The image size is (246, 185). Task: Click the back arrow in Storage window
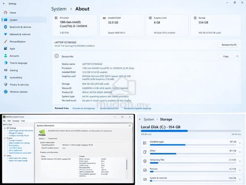tap(140, 119)
